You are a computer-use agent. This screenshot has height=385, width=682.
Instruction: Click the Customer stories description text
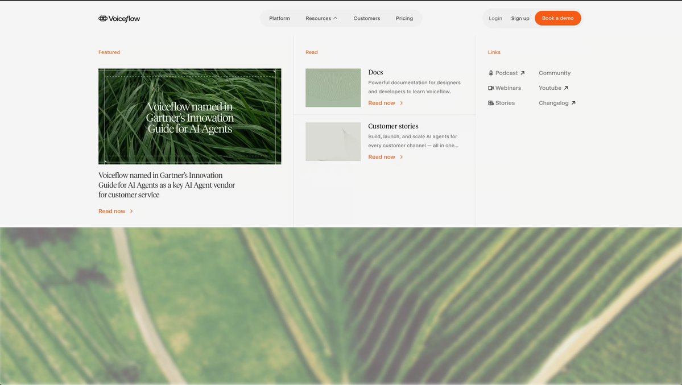[413, 141]
